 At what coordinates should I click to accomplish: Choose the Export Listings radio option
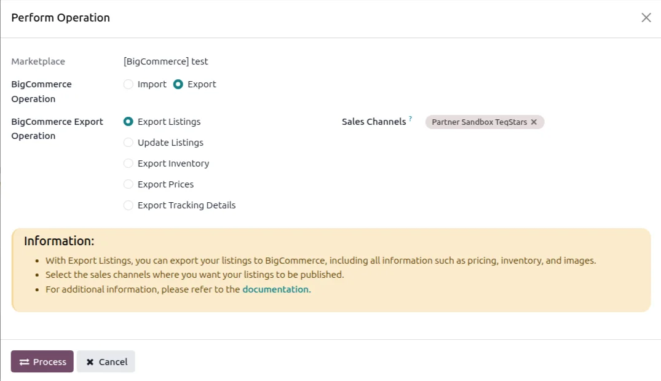point(128,122)
